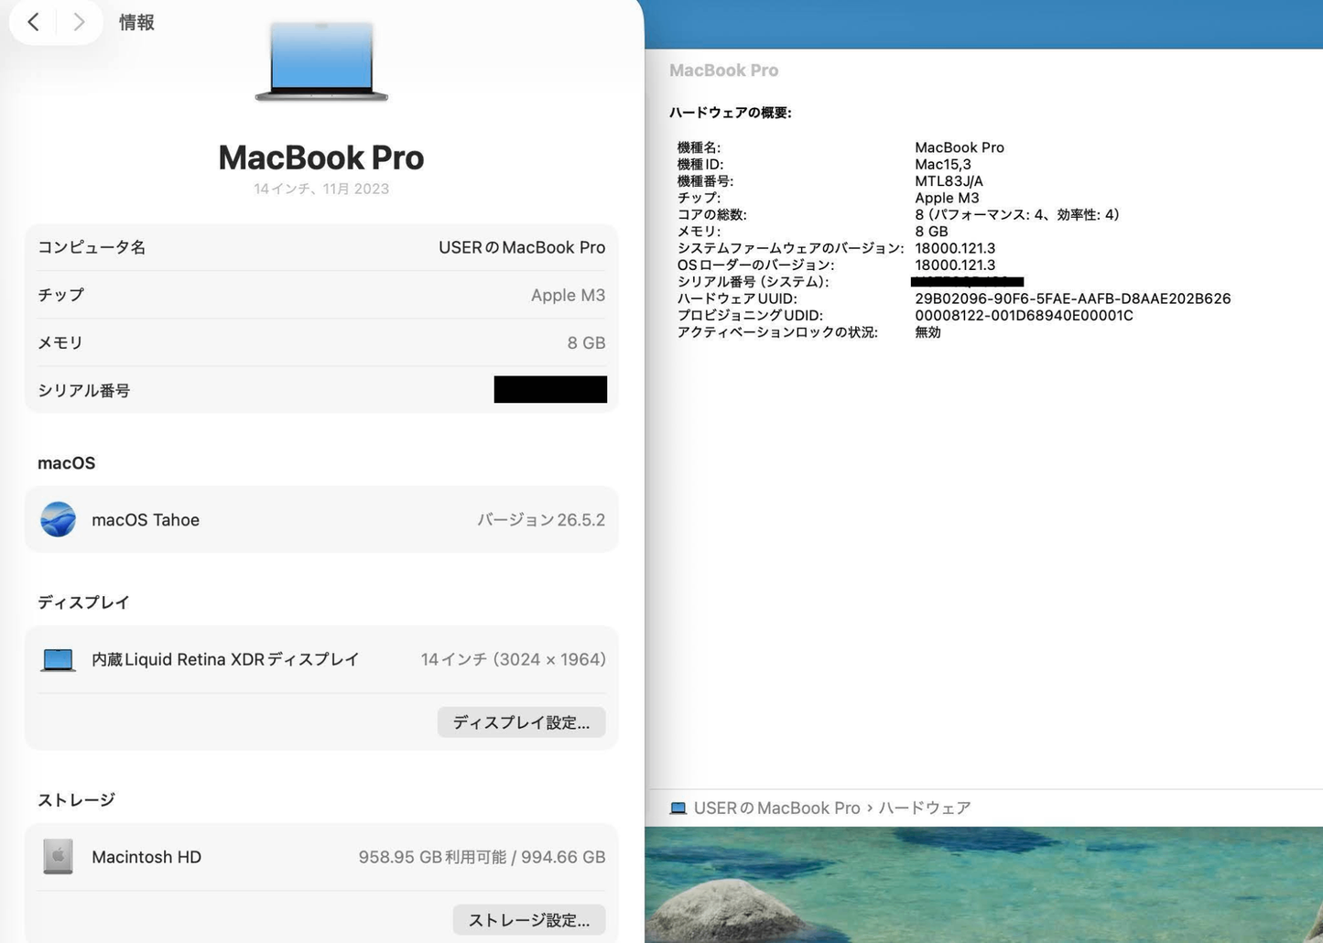Go forward with the right chevron arrow
Screen dimensions: 1323x943
80,22
